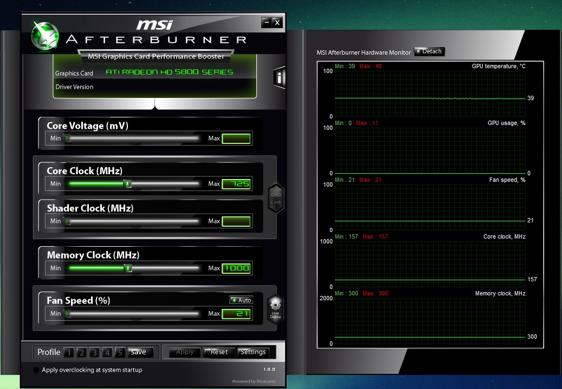Apply the overclocking settings
The width and height of the screenshot is (562, 389).
[x=185, y=353]
